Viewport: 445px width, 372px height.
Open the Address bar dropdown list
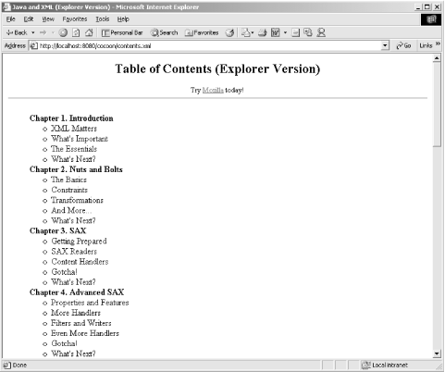[x=385, y=45]
